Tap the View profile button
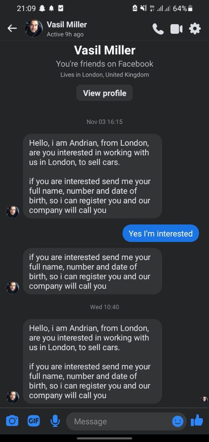This screenshot has height=442, width=209. pos(104,93)
